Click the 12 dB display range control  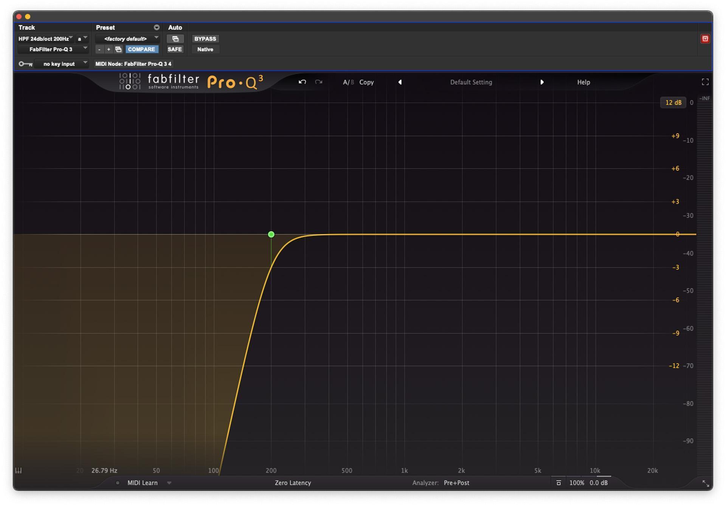[x=673, y=102]
